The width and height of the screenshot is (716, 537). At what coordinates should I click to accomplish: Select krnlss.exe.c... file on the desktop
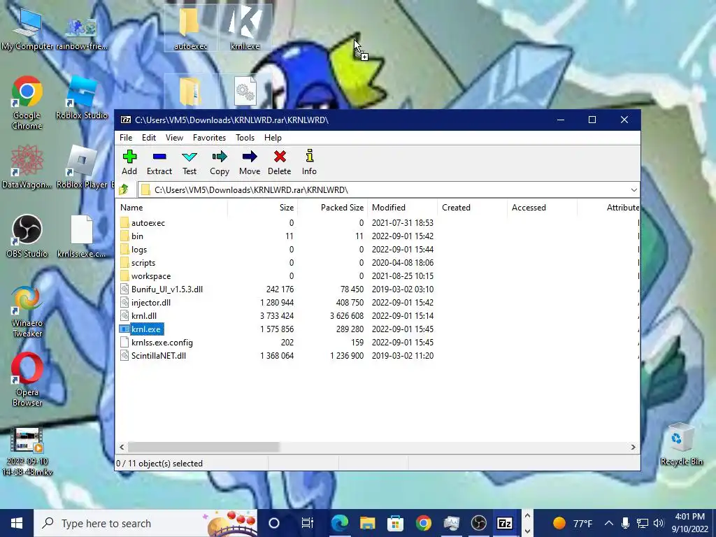[82, 236]
